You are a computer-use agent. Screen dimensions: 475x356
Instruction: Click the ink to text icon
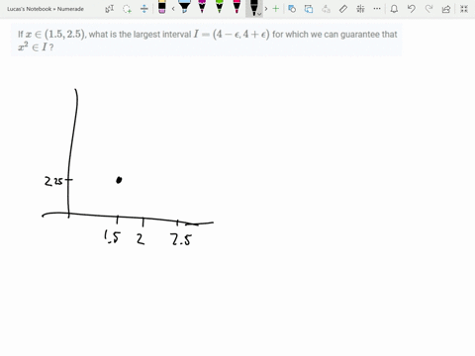tap(326, 9)
